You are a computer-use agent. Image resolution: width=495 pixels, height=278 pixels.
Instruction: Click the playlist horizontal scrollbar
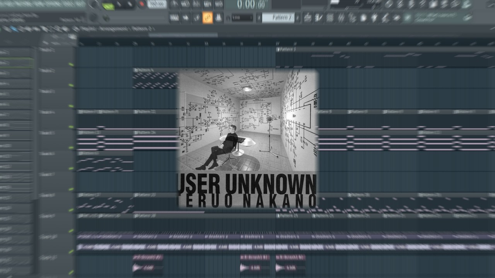[x=183, y=35]
